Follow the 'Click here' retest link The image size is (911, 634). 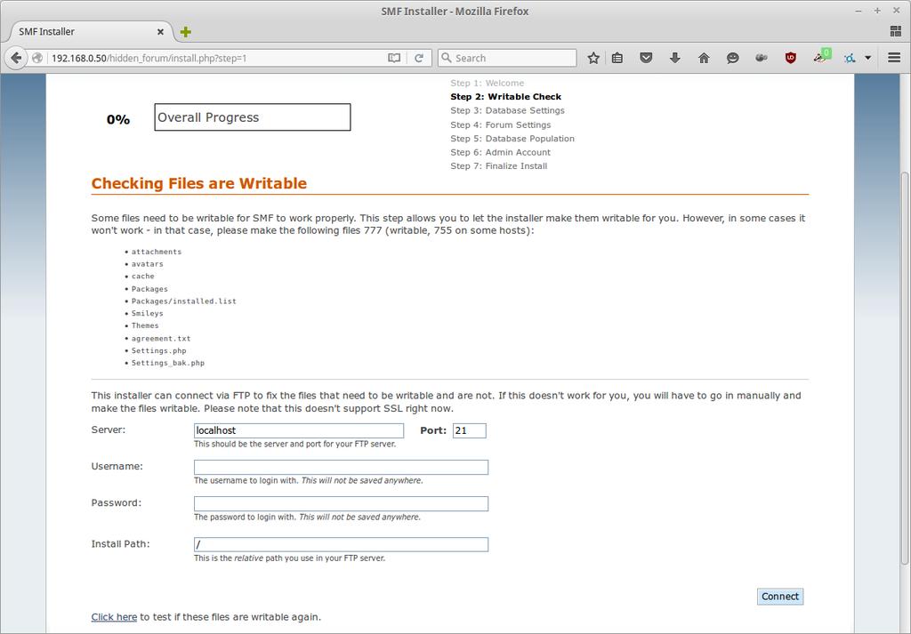pyautogui.click(x=114, y=617)
